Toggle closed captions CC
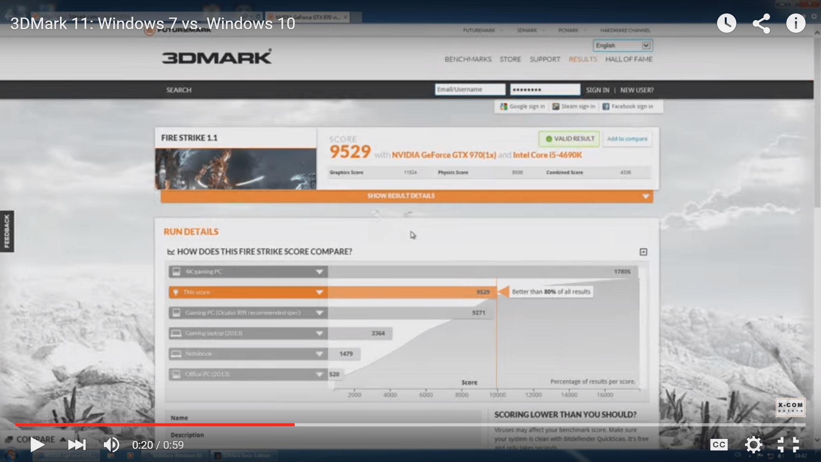The width and height of the screenshot is (821, 462). [x=719, y=445]
